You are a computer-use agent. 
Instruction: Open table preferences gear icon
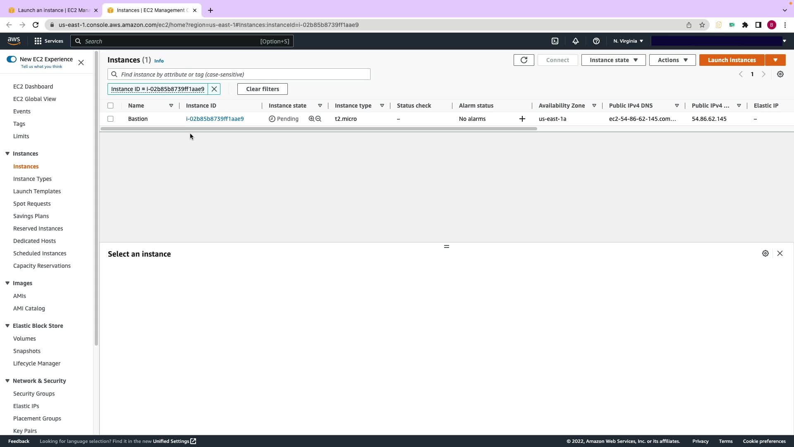[x=780, y=74]
